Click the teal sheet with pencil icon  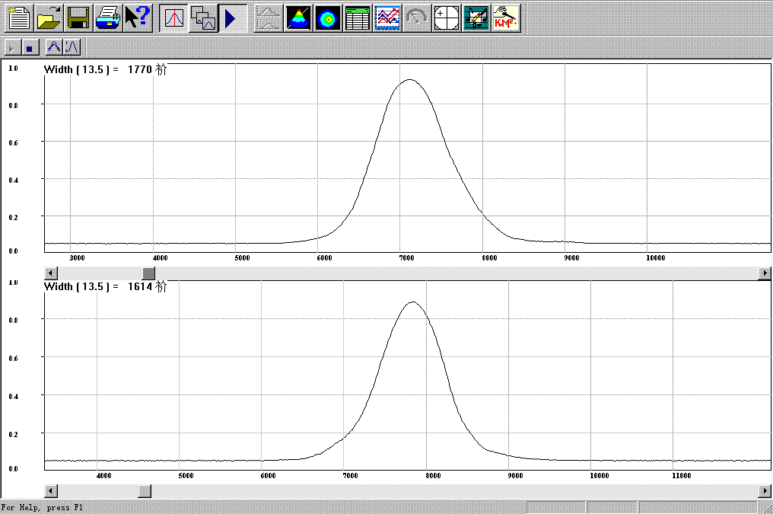[476, 18]
